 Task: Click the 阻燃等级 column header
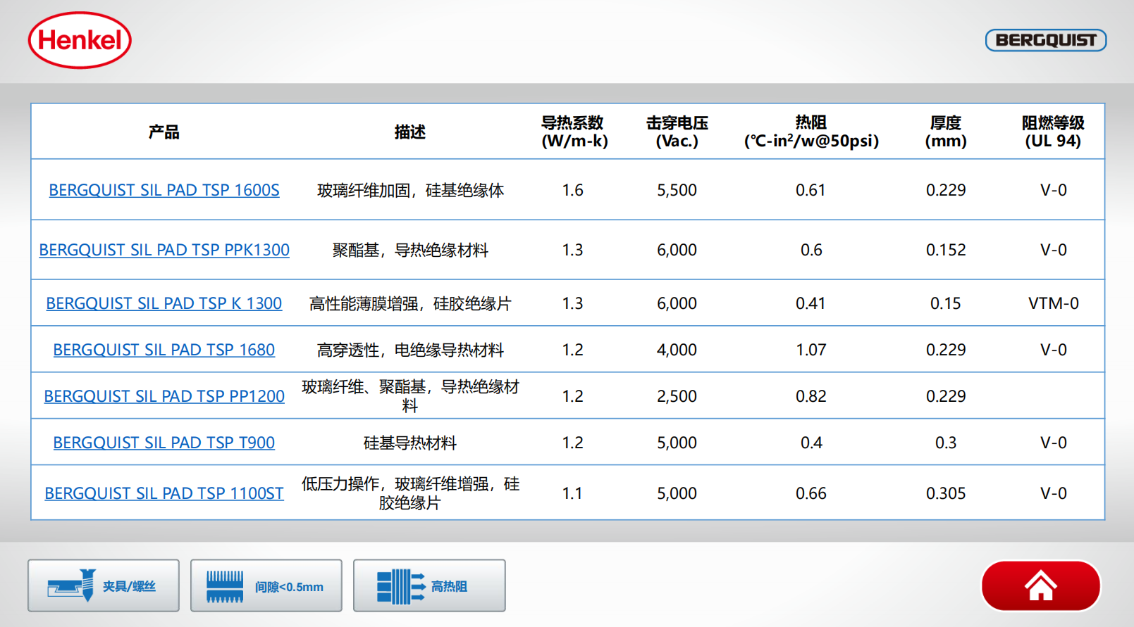1053,132
